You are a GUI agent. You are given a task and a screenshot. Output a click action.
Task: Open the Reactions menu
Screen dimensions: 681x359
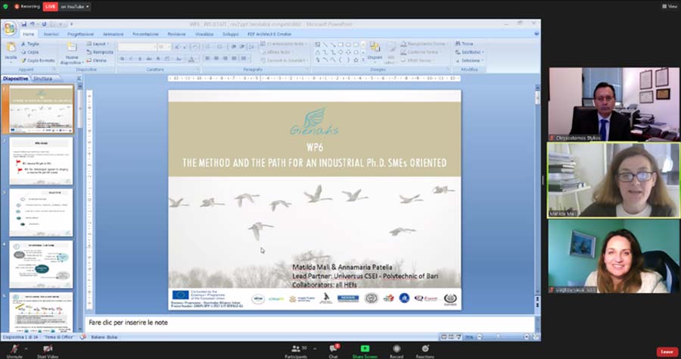424,349
